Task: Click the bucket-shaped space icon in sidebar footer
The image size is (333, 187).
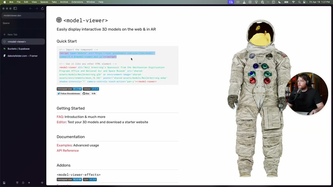Action: click(x=17, y=183)
